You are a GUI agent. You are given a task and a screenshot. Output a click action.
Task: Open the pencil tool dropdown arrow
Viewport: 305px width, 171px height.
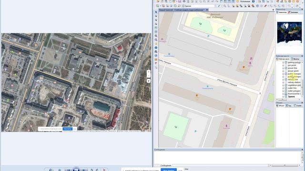coord(221,6)
